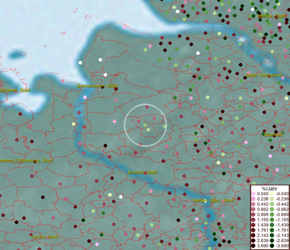Pick the legend swatch for 0.899
Image resolution: width=290 pixels, height=250 pixels.
tap(253, 215)
